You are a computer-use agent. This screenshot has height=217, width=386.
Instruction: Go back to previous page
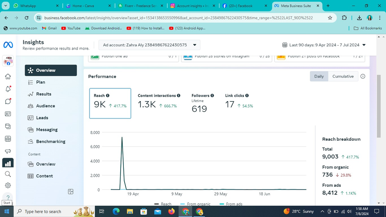click(x=6, y=18)
